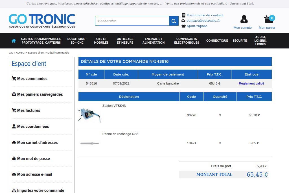
Task: Open the Connectique menu item
Action: click(217, 41)
